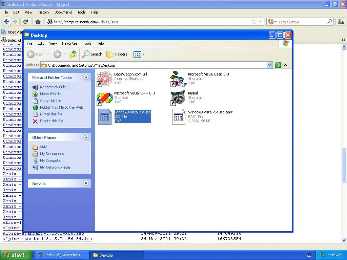This screenshot has height=260, width=347.
Task: Click Move this file
Action: [x=51, y=94]
